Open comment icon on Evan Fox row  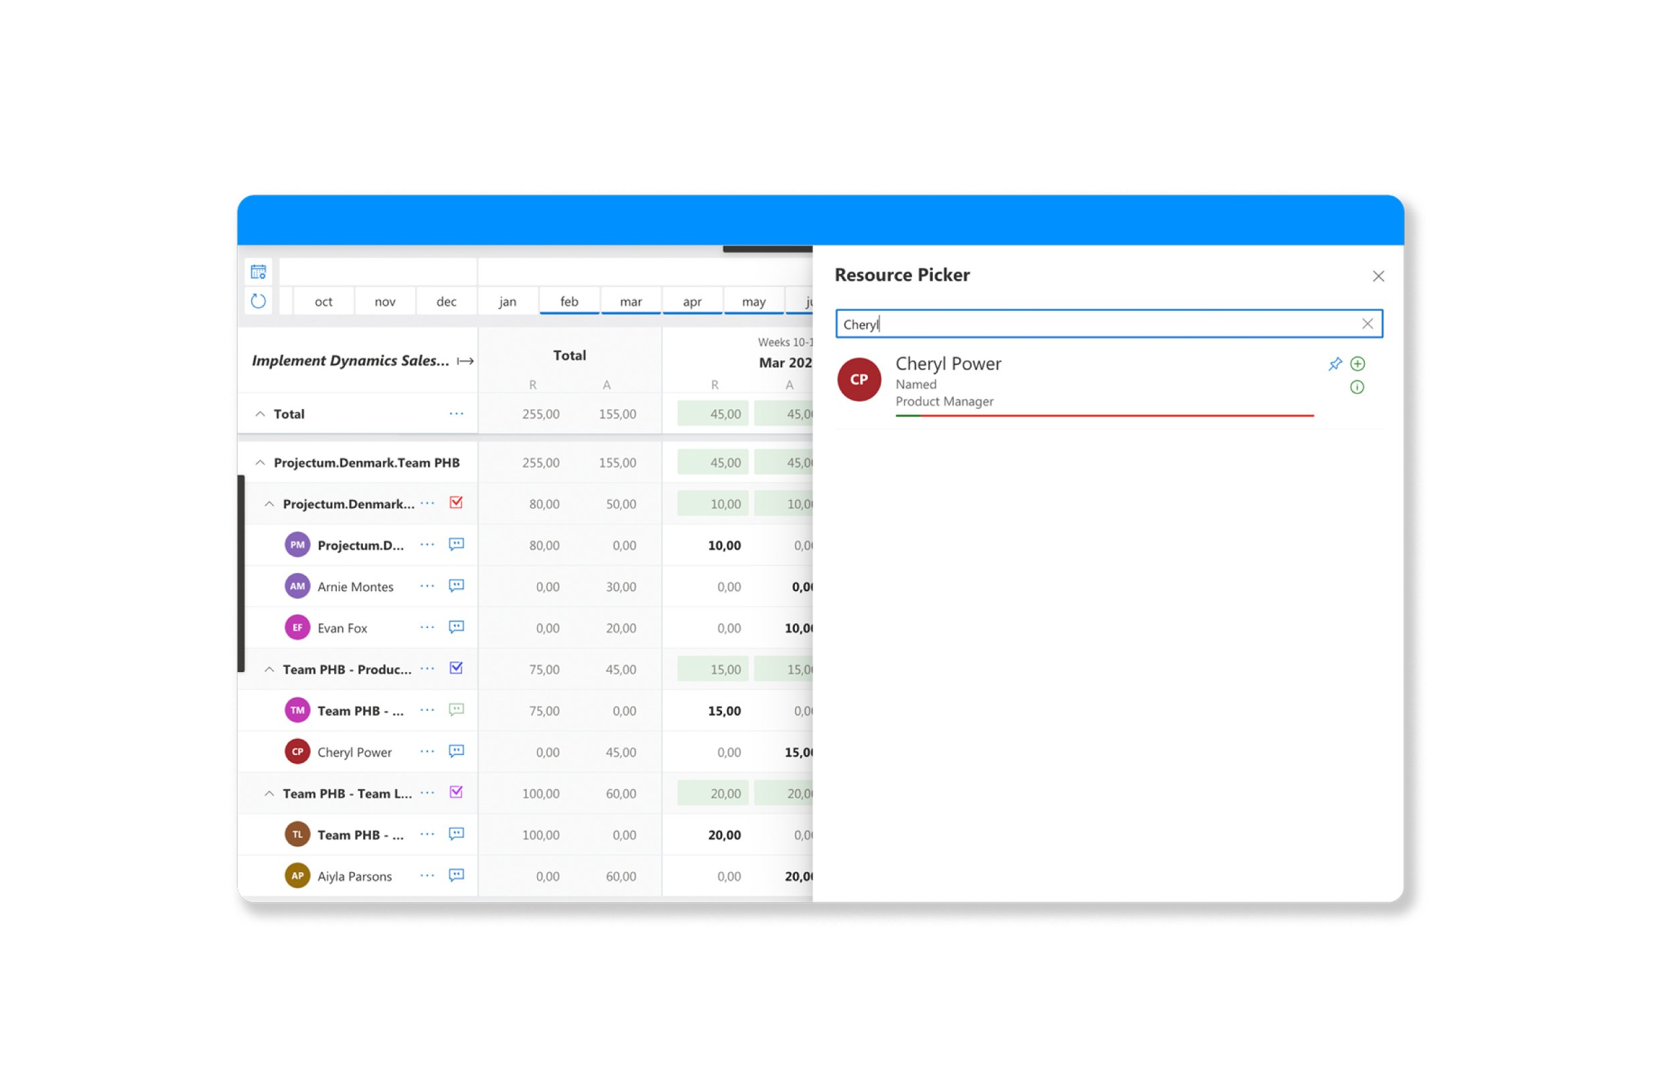click(x=456, y=627)
